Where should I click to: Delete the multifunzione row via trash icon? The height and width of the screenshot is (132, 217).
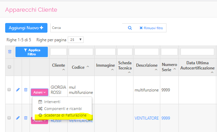pyautogui.click(x=26, y=90)
